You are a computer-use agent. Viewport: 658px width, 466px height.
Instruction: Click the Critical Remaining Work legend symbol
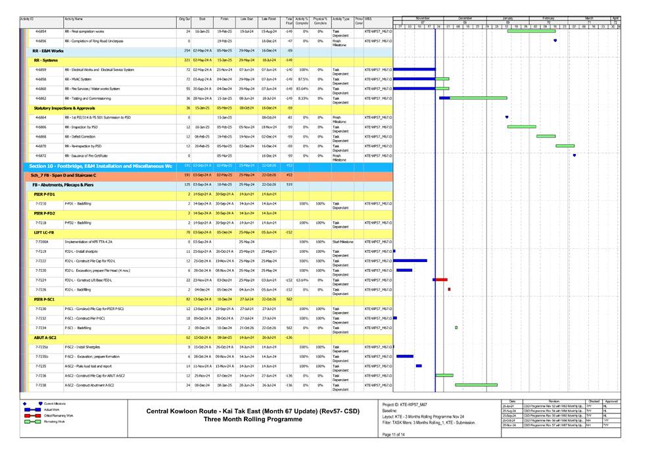click(x=32, y=416)
